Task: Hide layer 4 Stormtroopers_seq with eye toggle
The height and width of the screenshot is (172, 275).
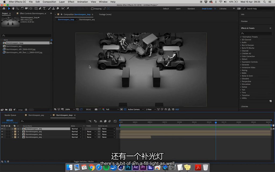Action: pyautogui.click(x=2, y=137)
